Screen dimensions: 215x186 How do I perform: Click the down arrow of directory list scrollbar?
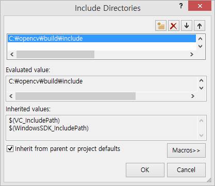click(x=200, y=46)
